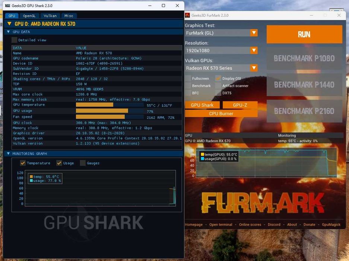Select the 'Polaris 20 (architecture: GCN4)' value
349x261 pixels.
(109, 58)
